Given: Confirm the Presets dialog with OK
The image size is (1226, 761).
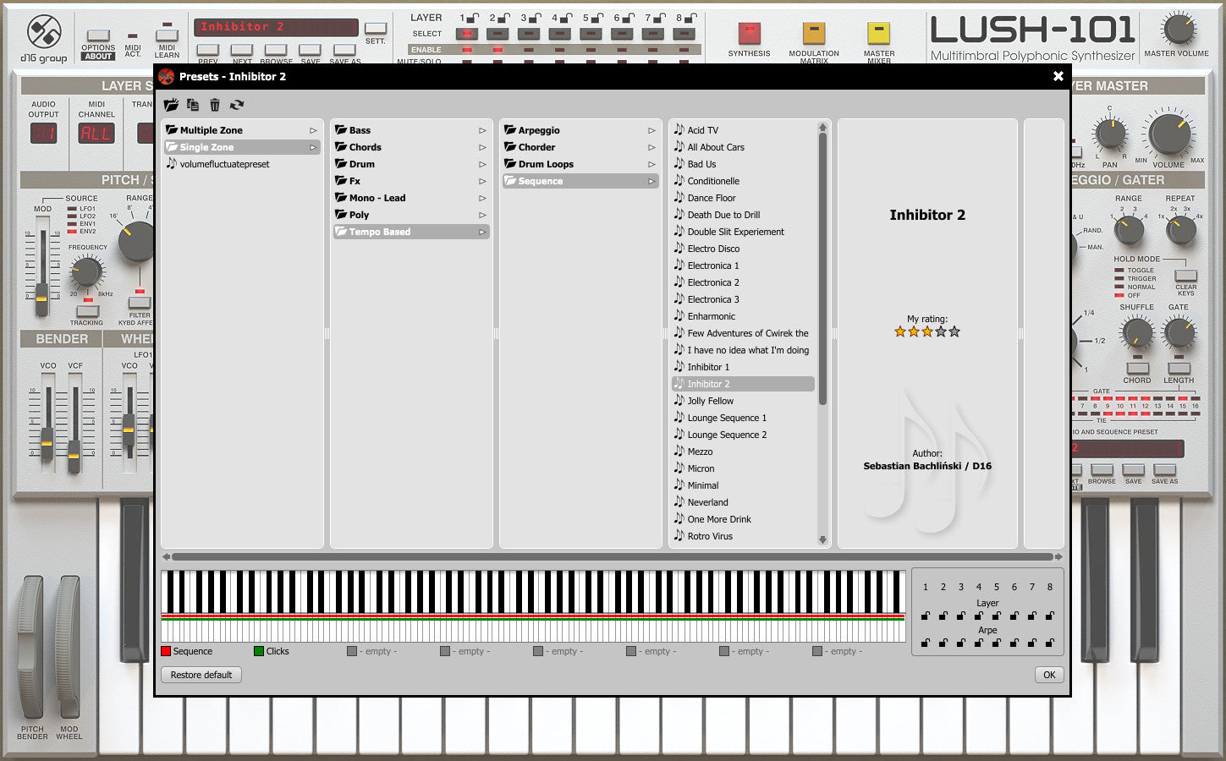Looking at the screenshot, I should pos(1049,675).
